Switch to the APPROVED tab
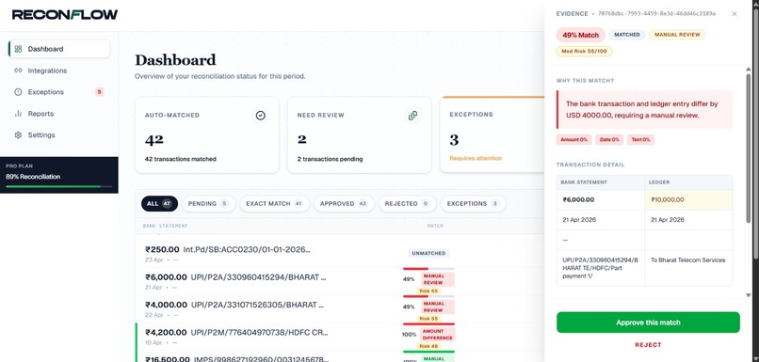 344,203
